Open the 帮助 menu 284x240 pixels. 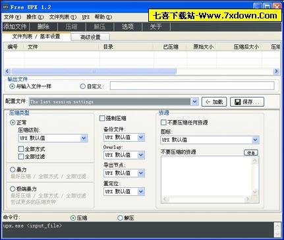[x=103, y=17]
